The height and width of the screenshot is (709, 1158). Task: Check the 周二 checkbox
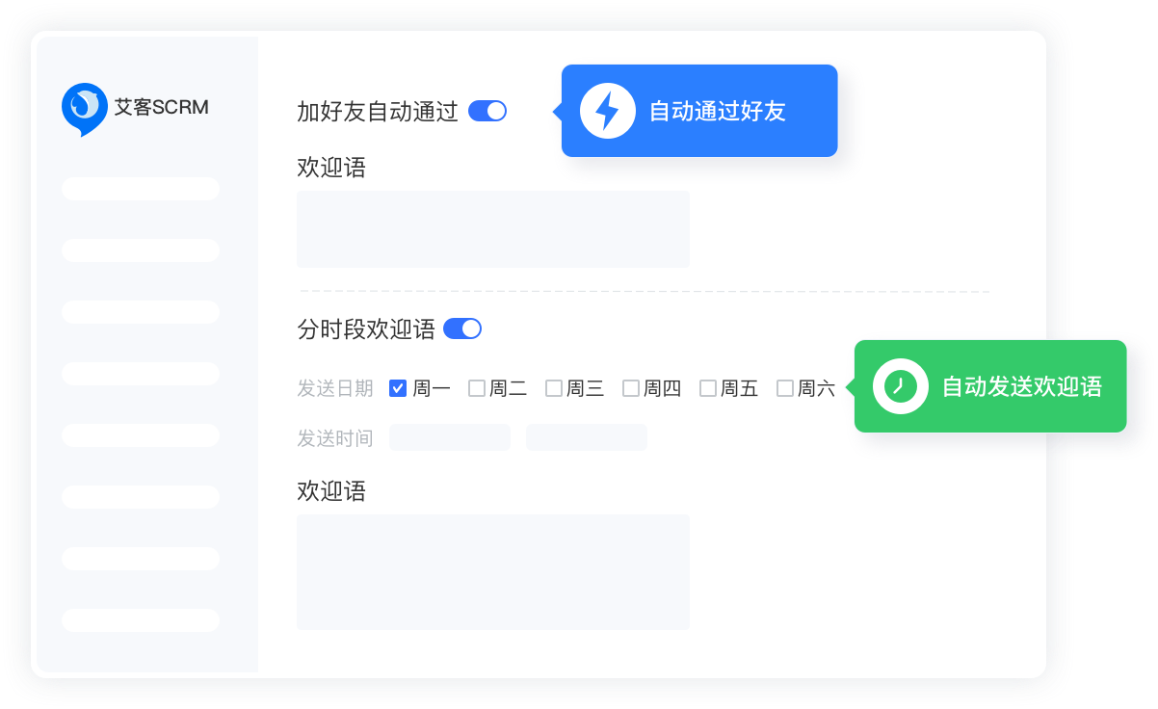click(476, 388)
